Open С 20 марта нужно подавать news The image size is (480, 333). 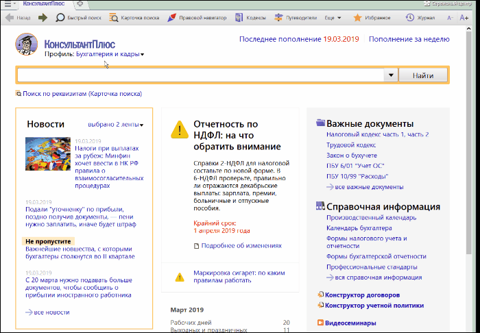[79, 288]
